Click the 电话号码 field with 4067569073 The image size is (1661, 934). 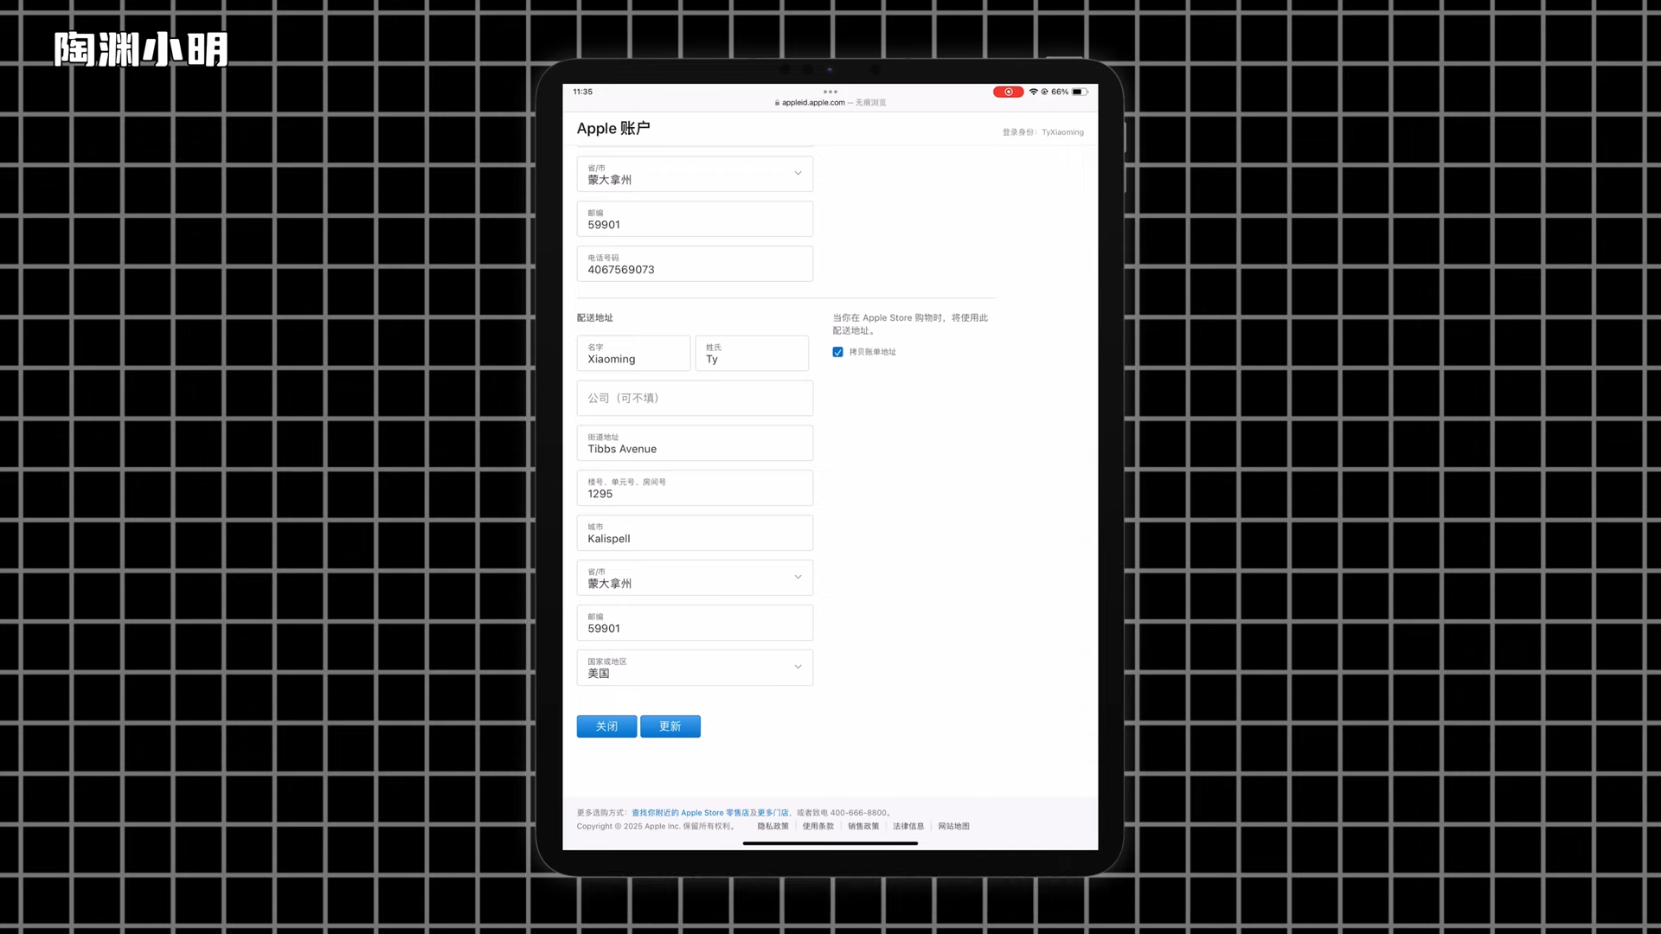coord(695,264)
